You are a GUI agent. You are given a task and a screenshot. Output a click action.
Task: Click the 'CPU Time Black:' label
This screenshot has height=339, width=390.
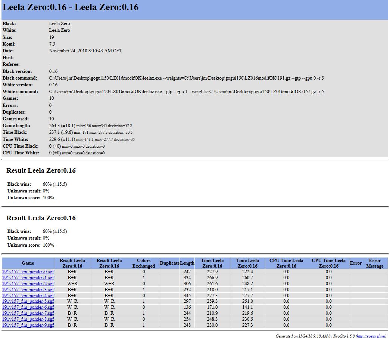(x=21, y=146)
